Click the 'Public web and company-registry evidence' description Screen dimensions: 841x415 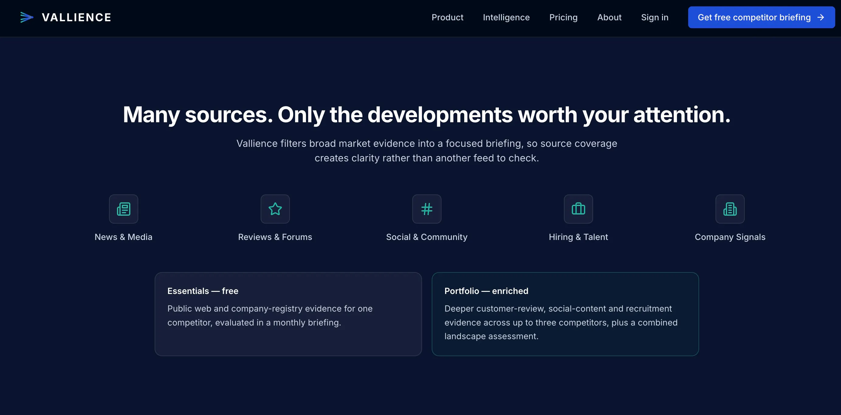[270, 315]
